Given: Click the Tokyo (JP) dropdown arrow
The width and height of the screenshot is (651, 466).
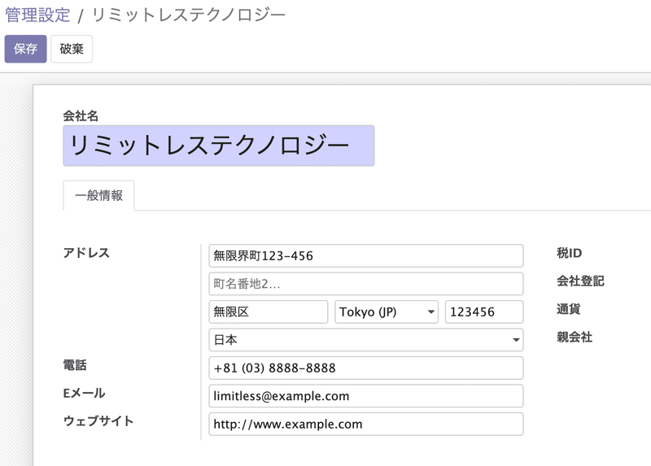Looking at the screenshot, I should 431,312.
